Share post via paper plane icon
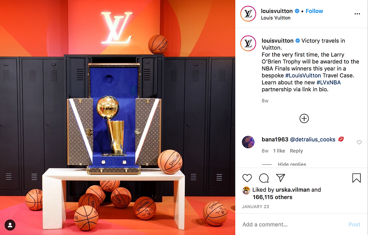The height and width of the screenshot is (235, 368). point(281,178)
